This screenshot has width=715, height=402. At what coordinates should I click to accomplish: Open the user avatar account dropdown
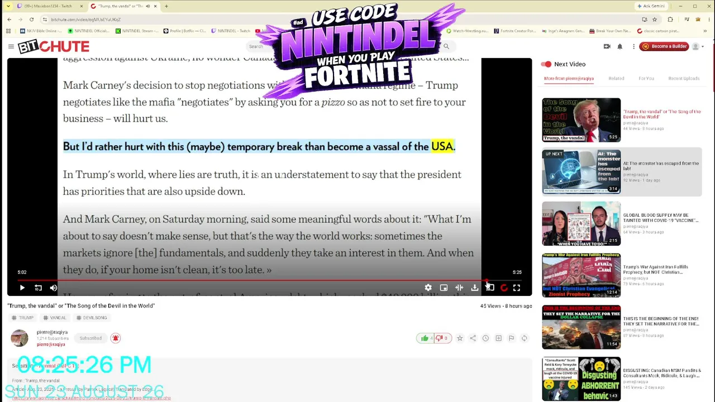point(698,46)
